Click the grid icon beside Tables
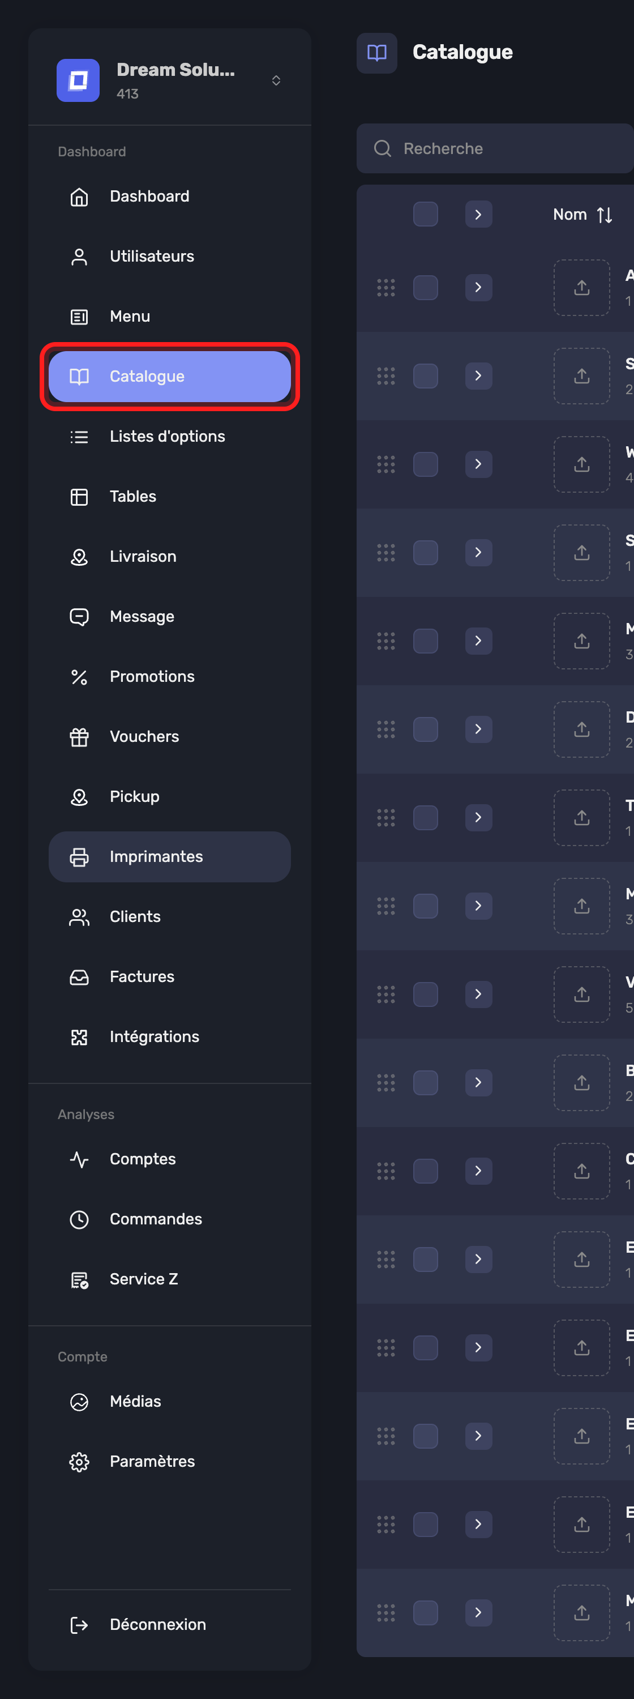 point(79,497)
